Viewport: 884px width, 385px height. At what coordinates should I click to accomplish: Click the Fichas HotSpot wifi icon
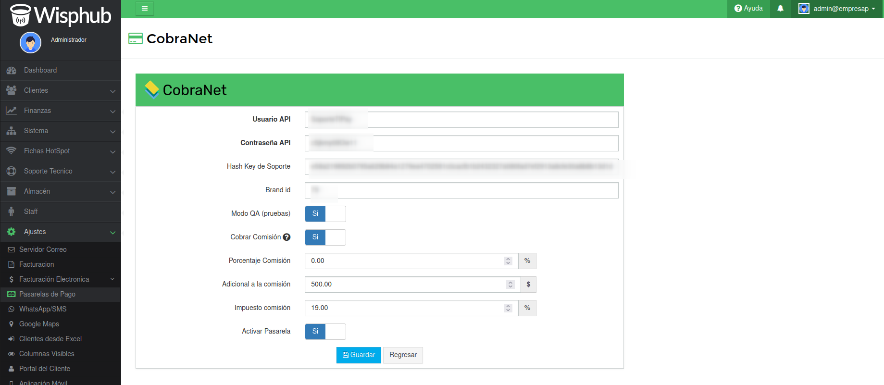12,151
